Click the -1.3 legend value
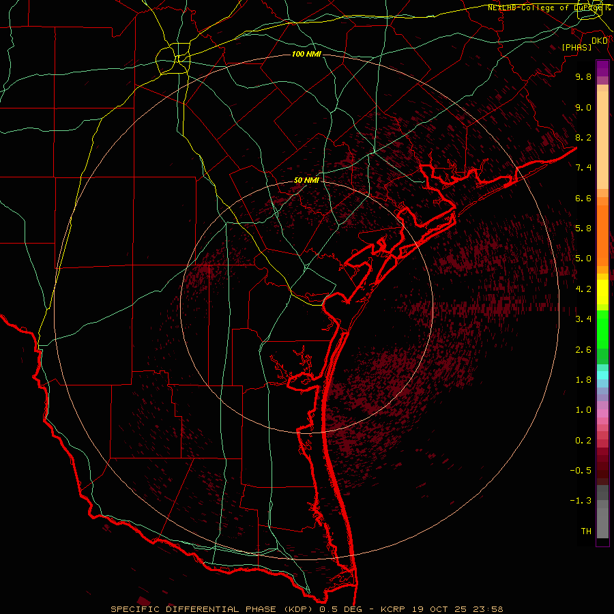Image resolution: width=614 pixels, height=614 pixels. (581, 501)
